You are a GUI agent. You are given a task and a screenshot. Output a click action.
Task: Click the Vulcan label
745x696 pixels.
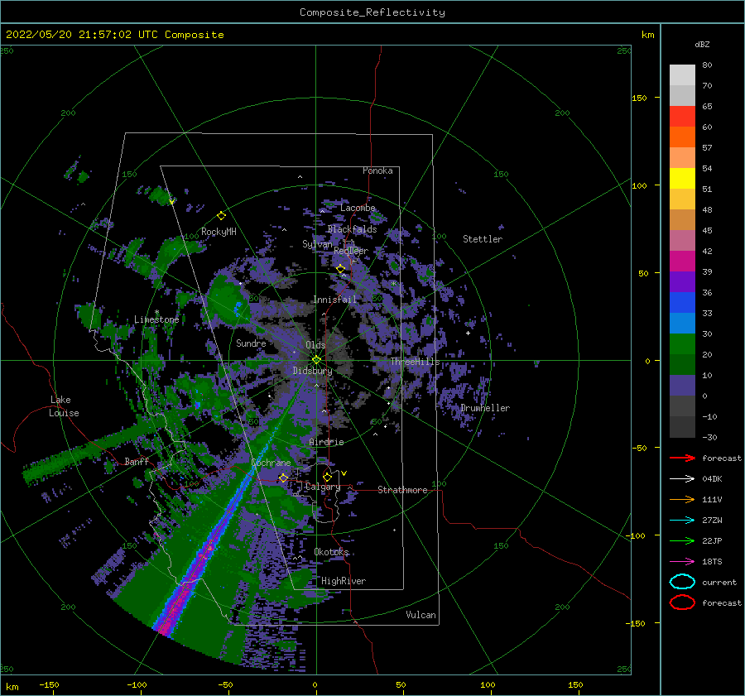[421, 615]
